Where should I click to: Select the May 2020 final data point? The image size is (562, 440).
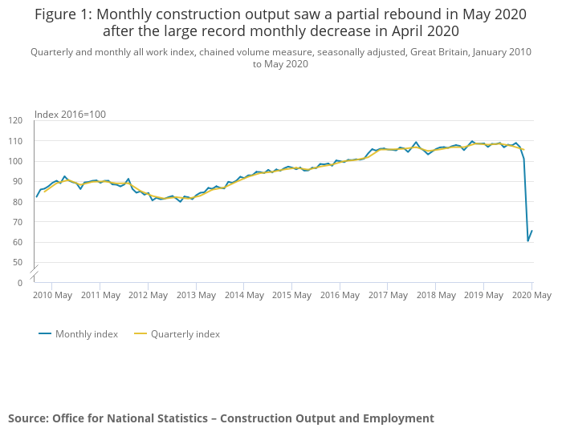click(532, 231)
